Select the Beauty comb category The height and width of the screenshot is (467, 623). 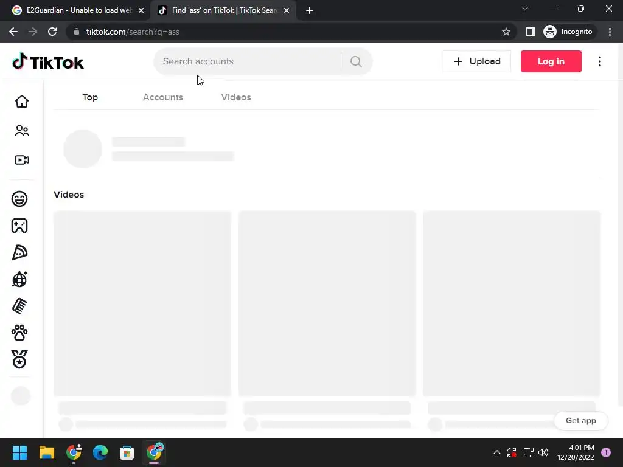tap(19, 306)
